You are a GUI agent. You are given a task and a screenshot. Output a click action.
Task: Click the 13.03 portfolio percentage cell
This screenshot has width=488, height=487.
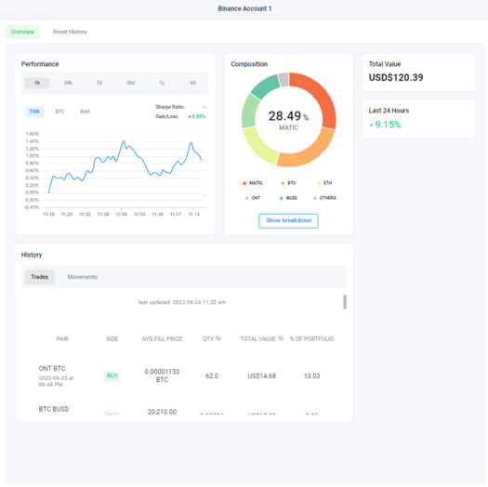click(311, 375)
